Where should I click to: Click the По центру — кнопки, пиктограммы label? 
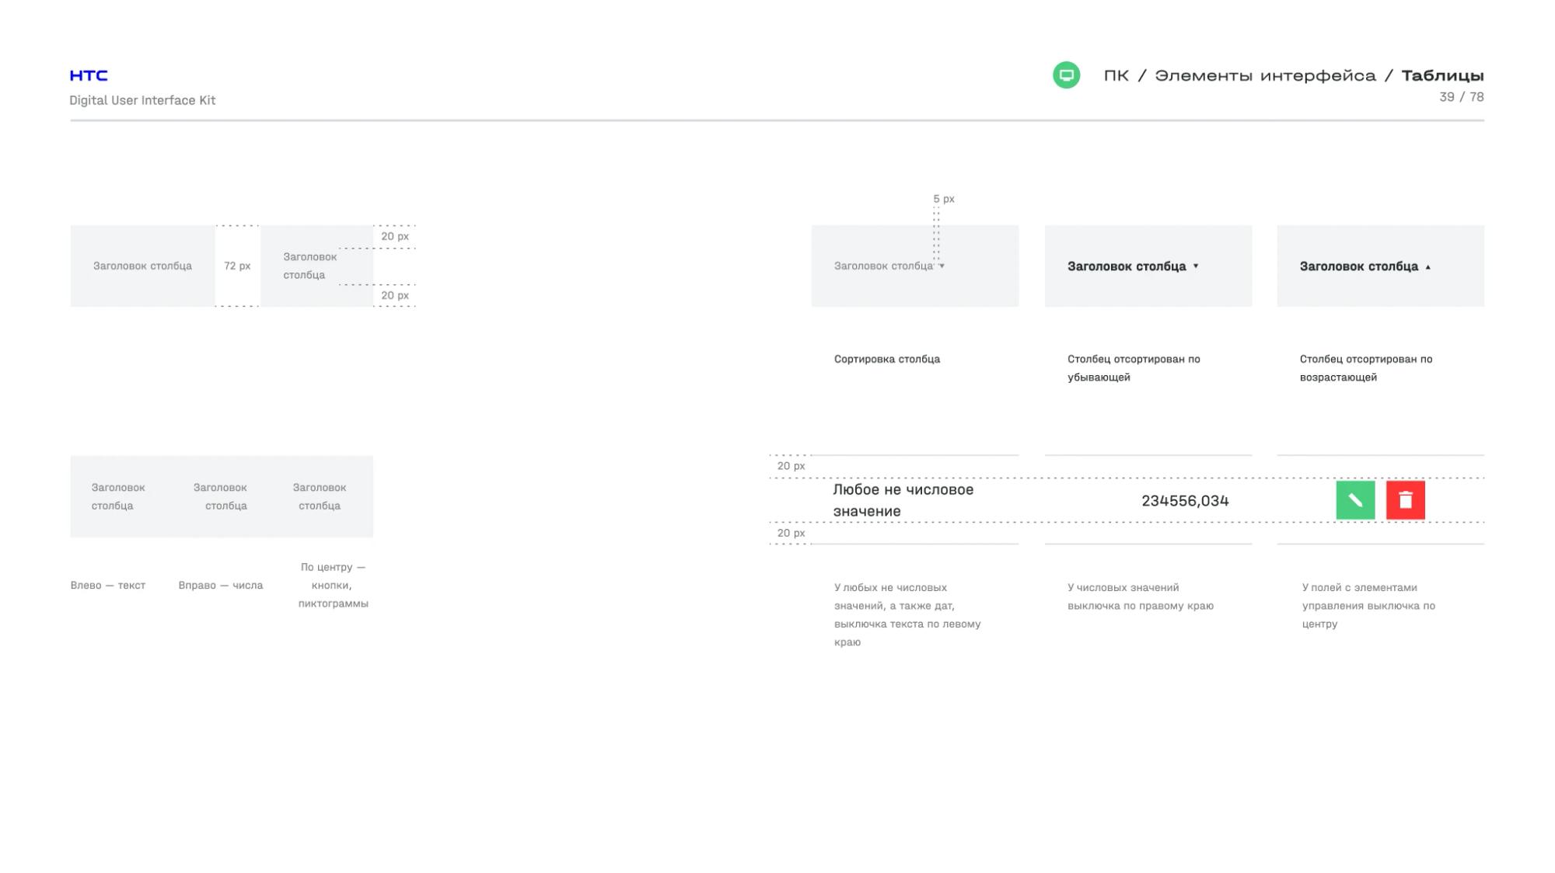point(333,585)
